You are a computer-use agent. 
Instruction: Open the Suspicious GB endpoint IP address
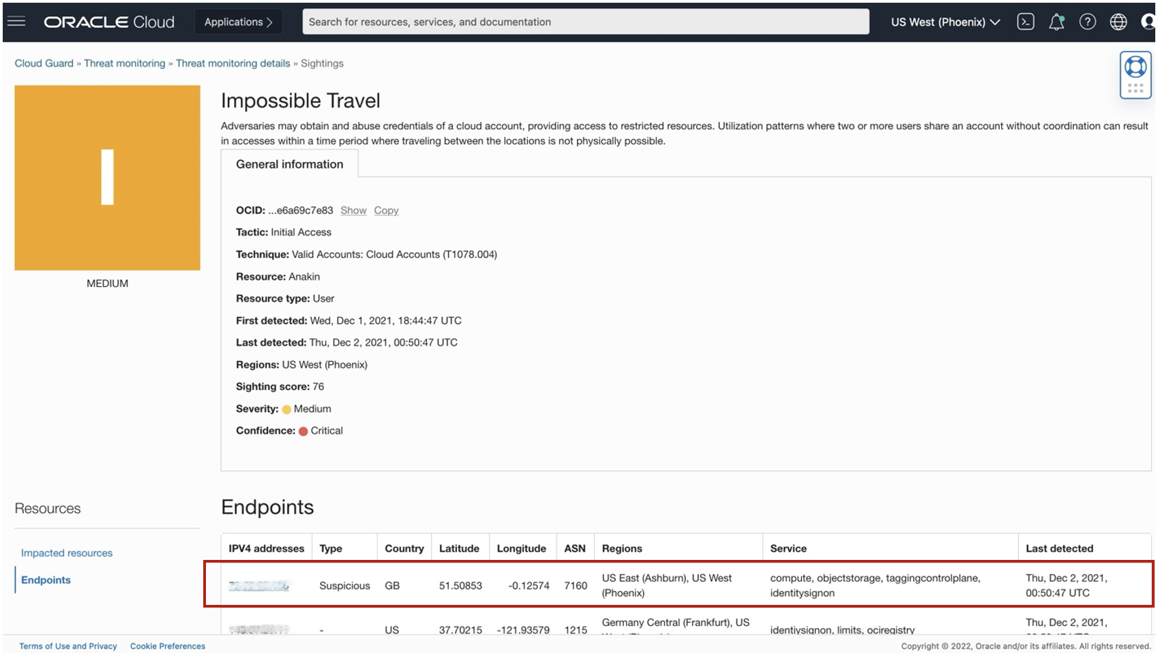[x=258, y=586]
